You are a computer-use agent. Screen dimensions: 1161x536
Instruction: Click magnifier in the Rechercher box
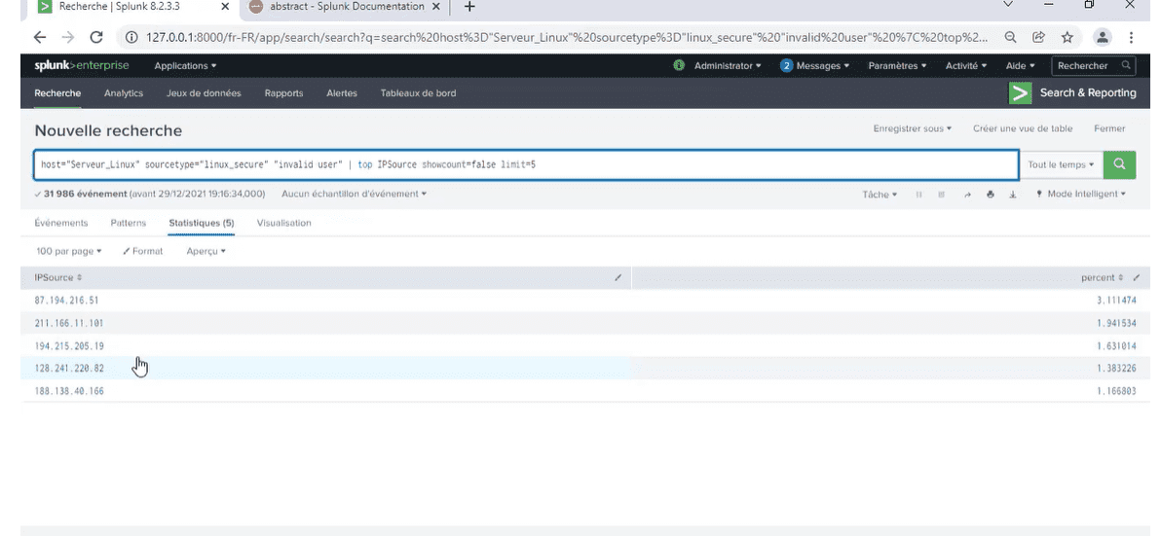coord(1126,66)
